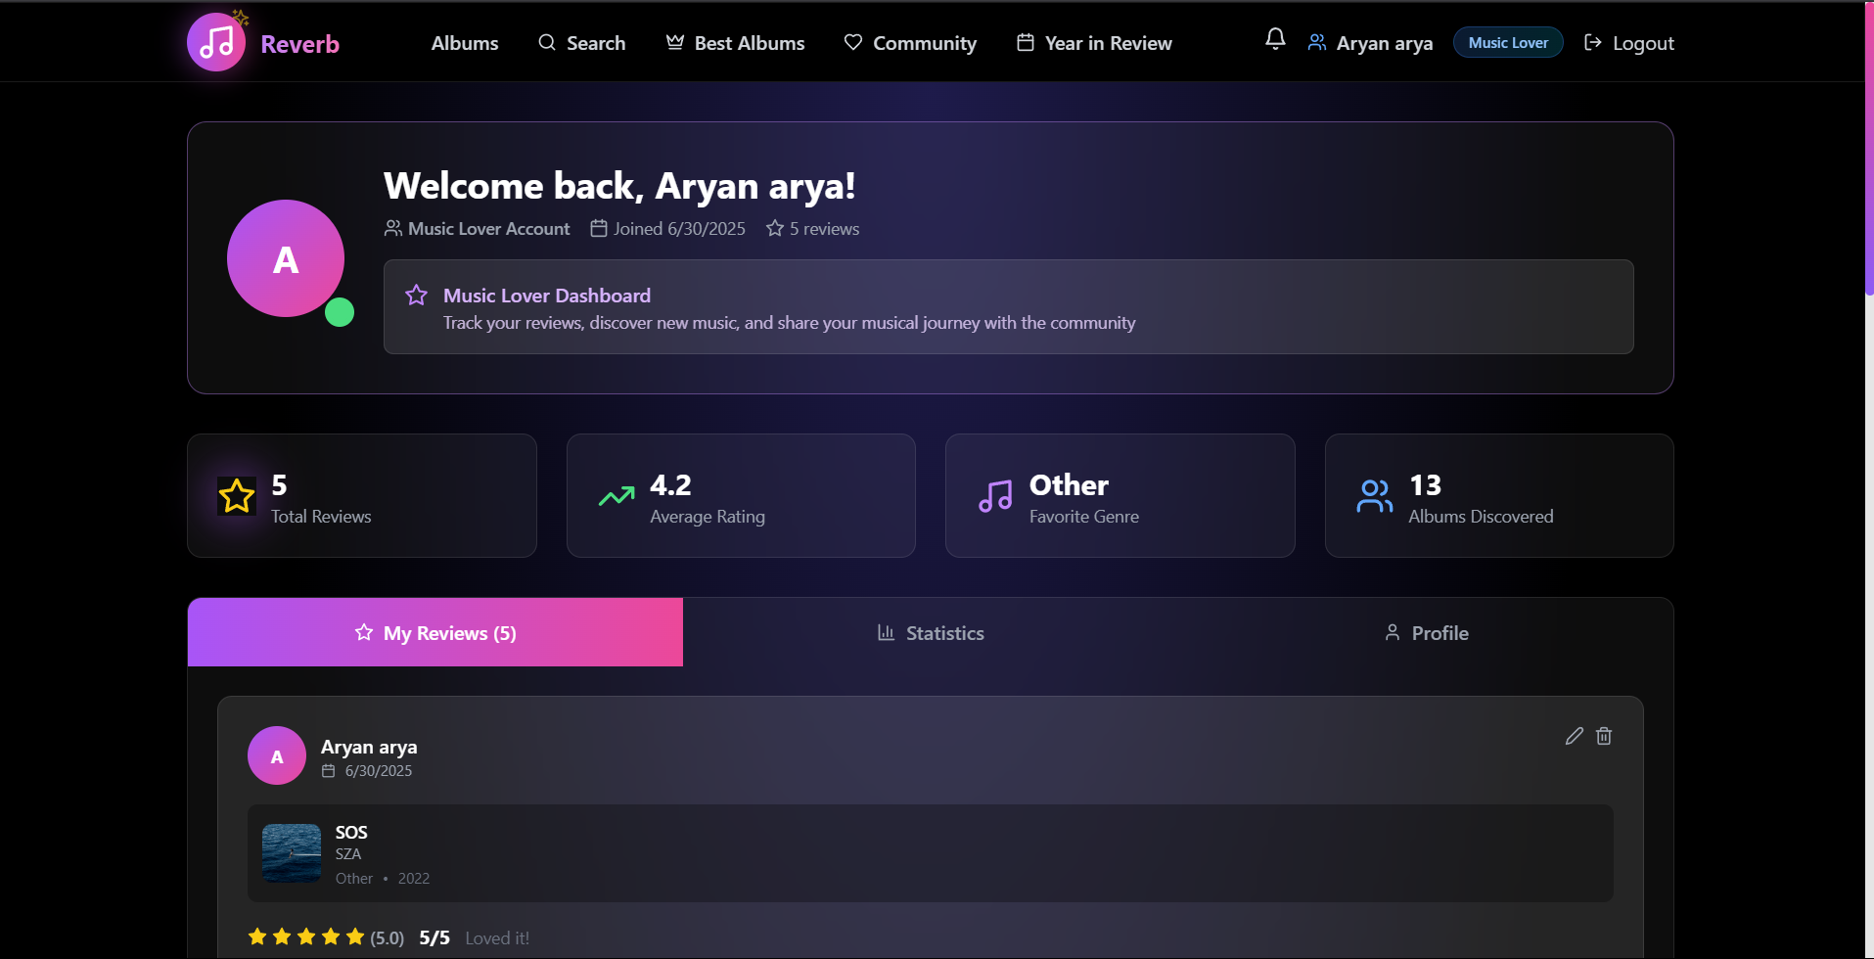Viewport: 1874px width, 959px height.
Task: Log out of the account
Action: 1628,43
